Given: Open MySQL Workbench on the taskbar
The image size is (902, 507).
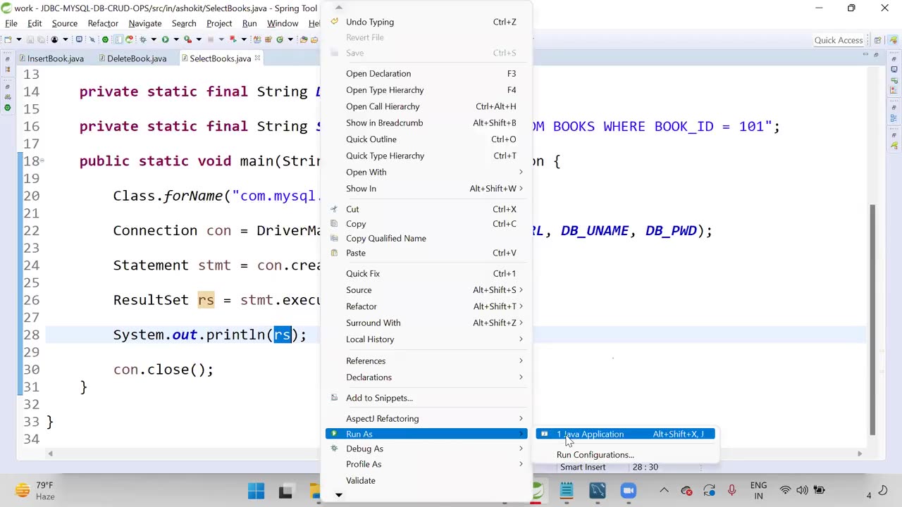Looking at the screenshot, I should coord(598,490).
